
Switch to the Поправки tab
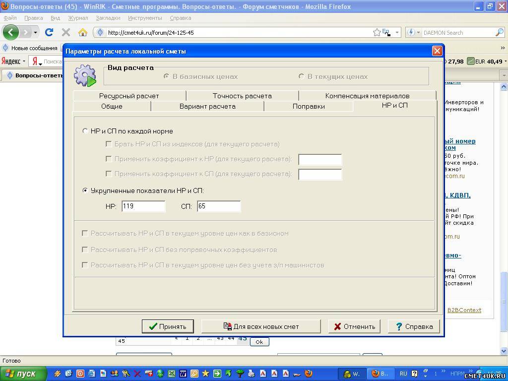pyautogui.click(x=309, y=106)
